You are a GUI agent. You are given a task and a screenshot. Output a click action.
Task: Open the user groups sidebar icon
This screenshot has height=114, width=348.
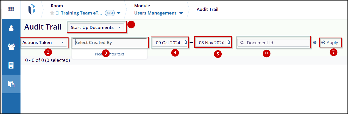click(x=11, y=47)
